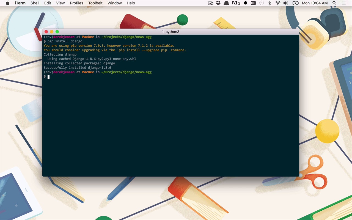Open the Shell menu
Screen dimensions: 352x220
tap(35, 3)
